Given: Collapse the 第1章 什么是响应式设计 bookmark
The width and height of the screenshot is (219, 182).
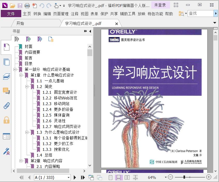Looking at the screenshot, I should click(x=21, y=75).
